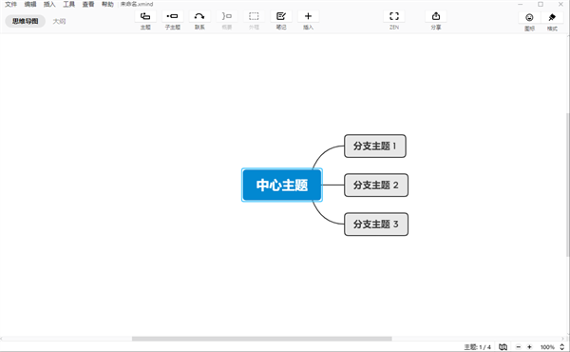The width and height of the screenshot is (570, 352).
Task: Expand the 查看 (View) menu
Action: (x=88, y=4)
